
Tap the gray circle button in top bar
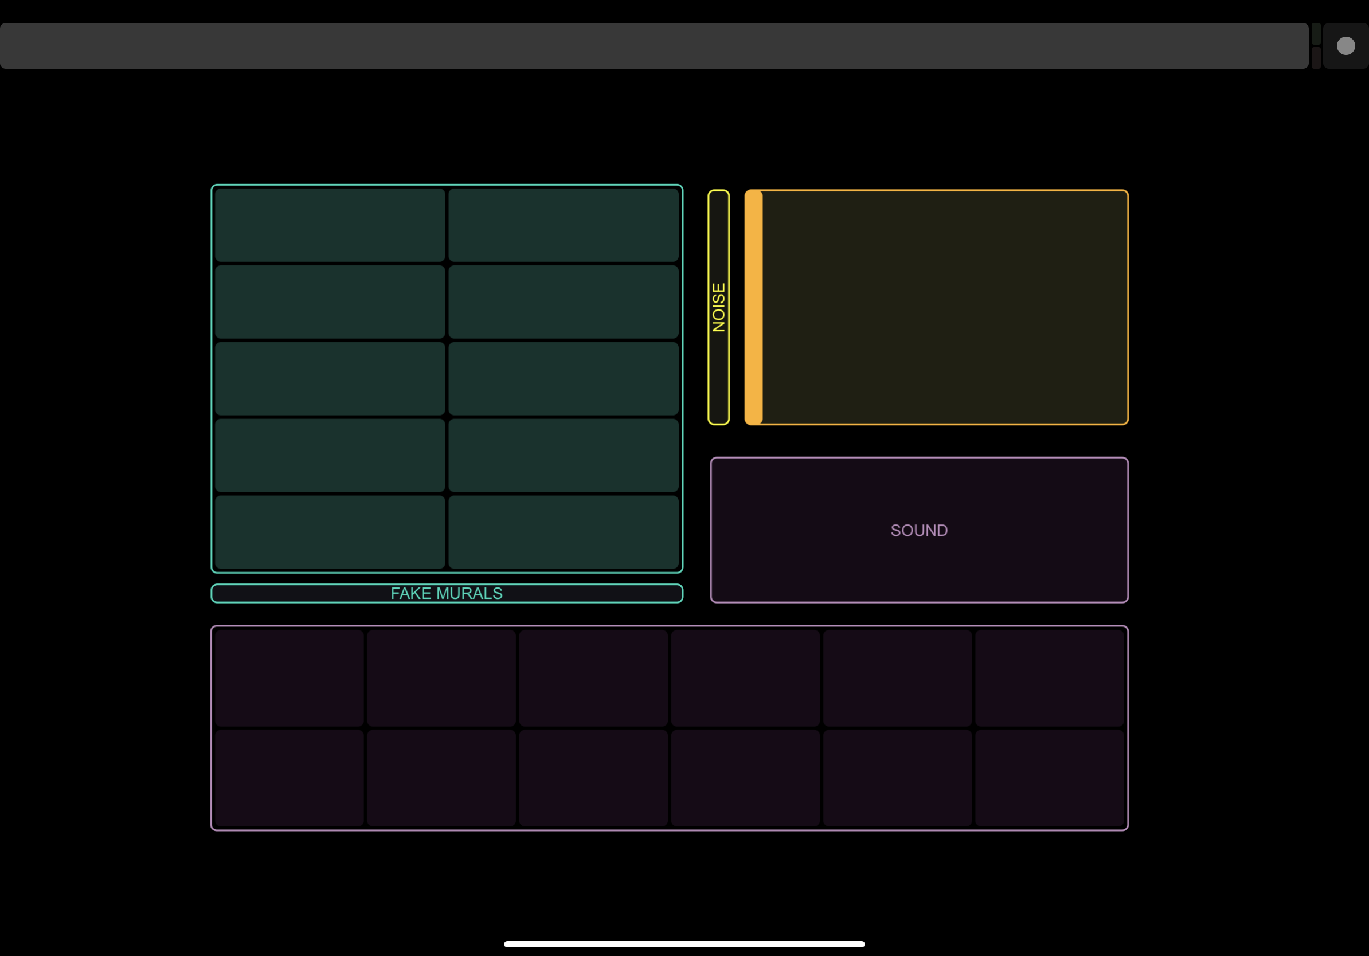point(1345,46)
